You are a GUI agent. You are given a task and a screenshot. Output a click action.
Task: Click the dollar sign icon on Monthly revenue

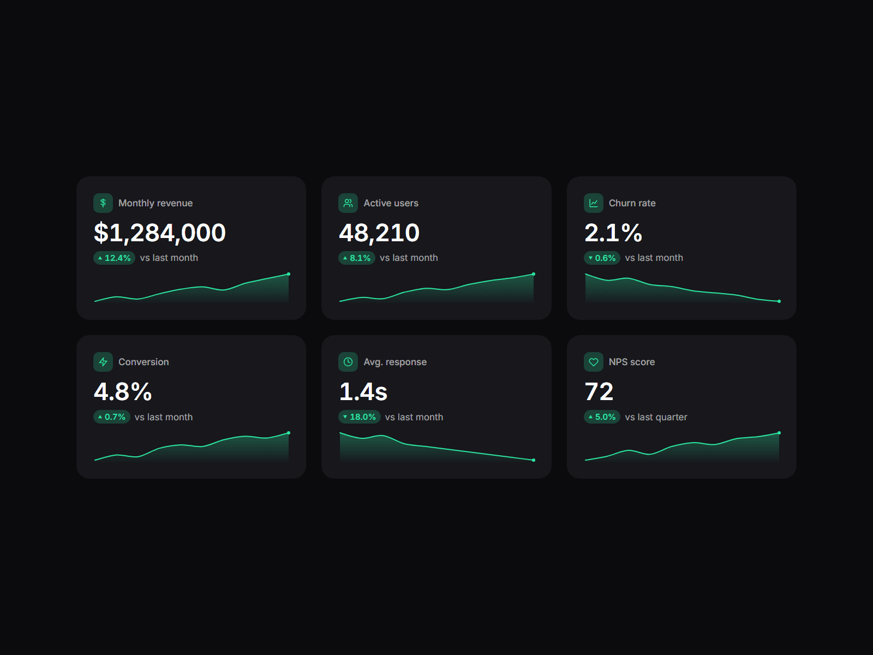point(103,203)
